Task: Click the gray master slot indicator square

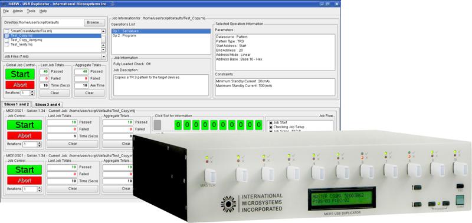Action: click(158, 125)
